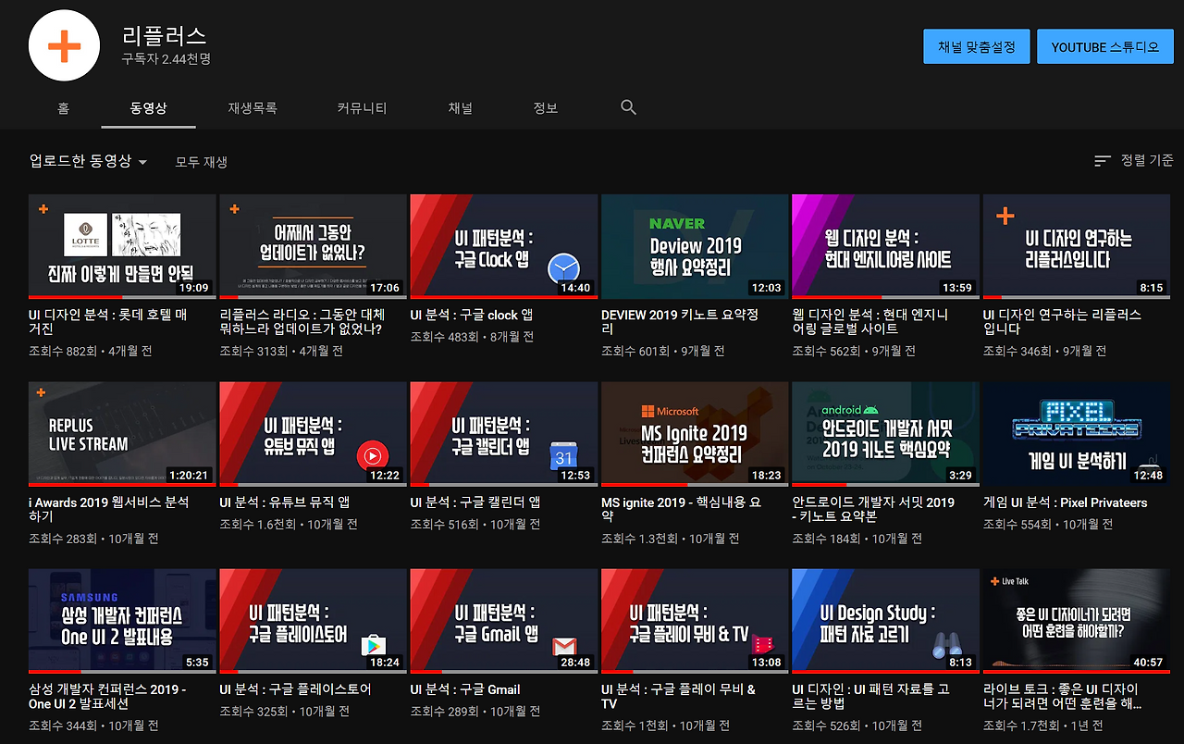
Task: Open title 'MS ignite 2019 - 핵심내용 요약'
Action: [681, 510]
